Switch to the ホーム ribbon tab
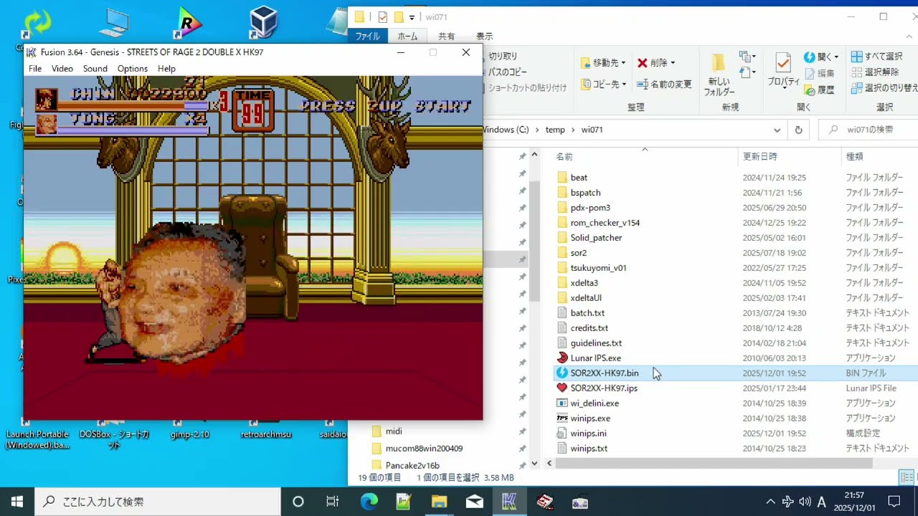 [407, 37]
